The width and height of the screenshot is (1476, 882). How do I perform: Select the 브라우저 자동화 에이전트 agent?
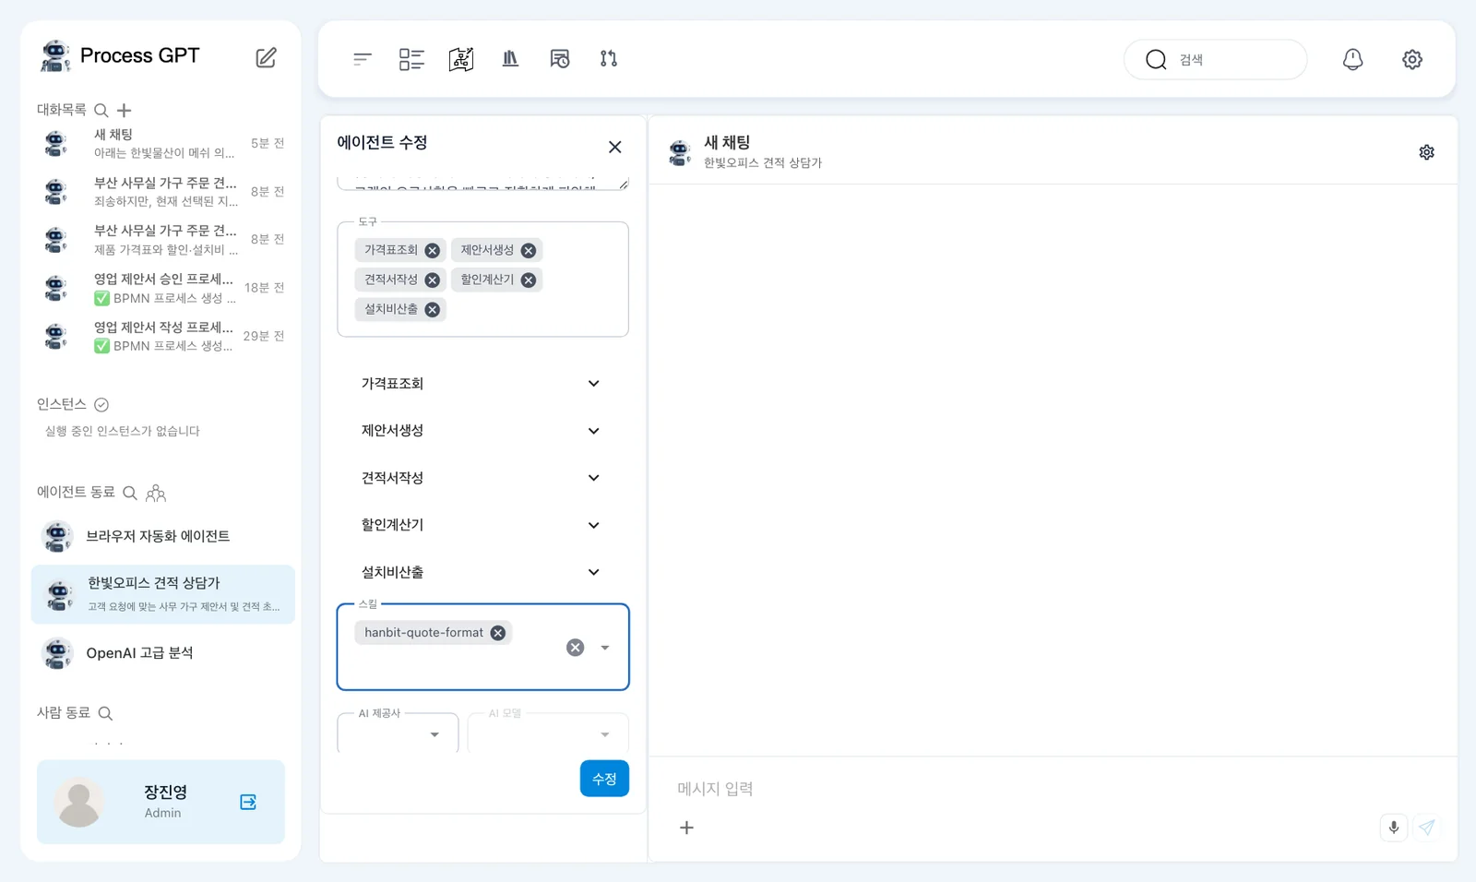coord(162,536)
